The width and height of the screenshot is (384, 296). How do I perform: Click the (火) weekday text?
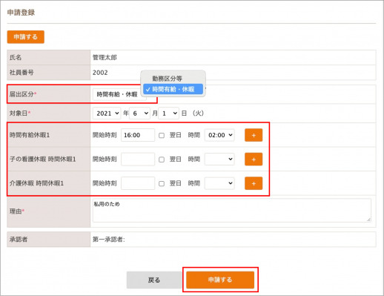(198, 114)
